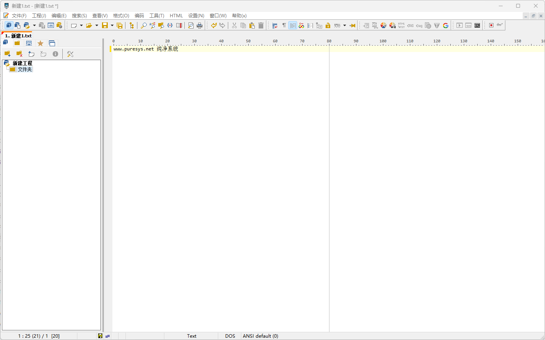The image size is (545, 340).
Task: Open the 工具(T) menu
Action: coord(157,15)
